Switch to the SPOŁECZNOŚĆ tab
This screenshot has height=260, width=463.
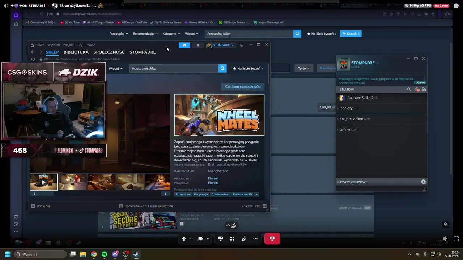(109, 52)
